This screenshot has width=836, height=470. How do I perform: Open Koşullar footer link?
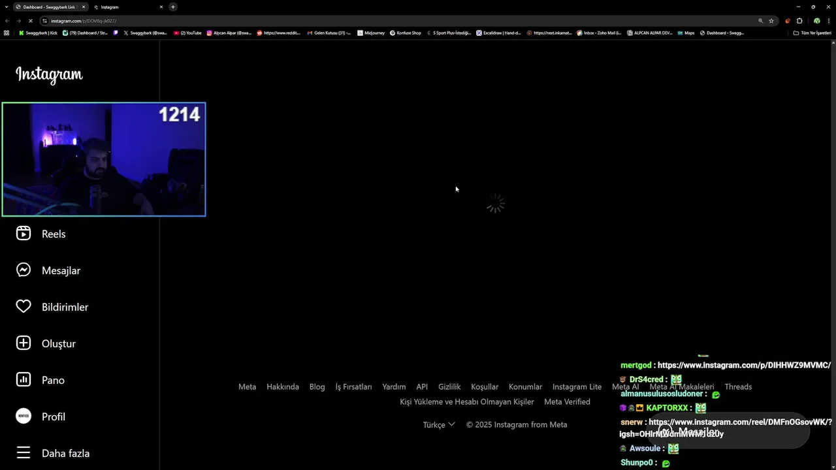pyautogui.click(x=485, y=386)
